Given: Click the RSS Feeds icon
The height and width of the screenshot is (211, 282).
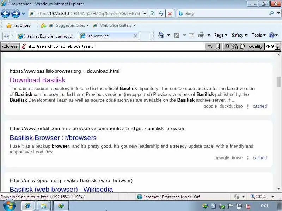Looking at the screenshot, I should coord(177,36).
